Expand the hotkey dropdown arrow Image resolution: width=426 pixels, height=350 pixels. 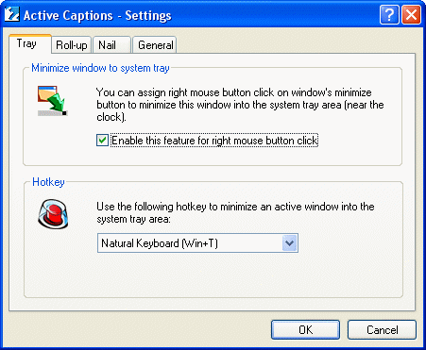click(289, 242)
